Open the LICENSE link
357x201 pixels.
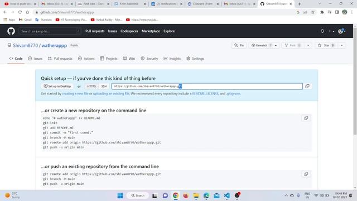(x=212, y=94)
